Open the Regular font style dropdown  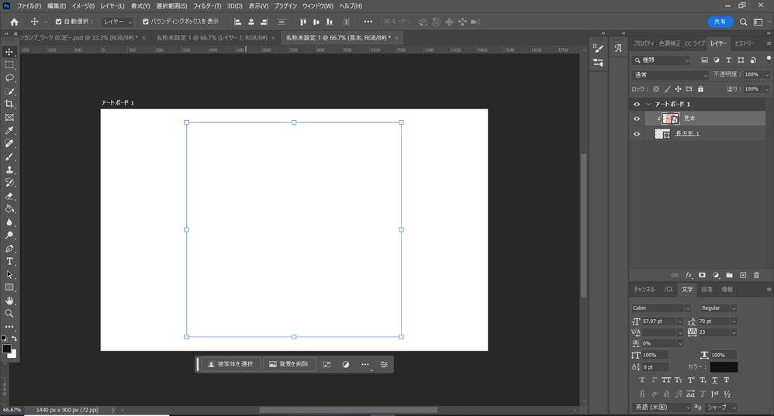pyautogui.click(x=718, y=308)
